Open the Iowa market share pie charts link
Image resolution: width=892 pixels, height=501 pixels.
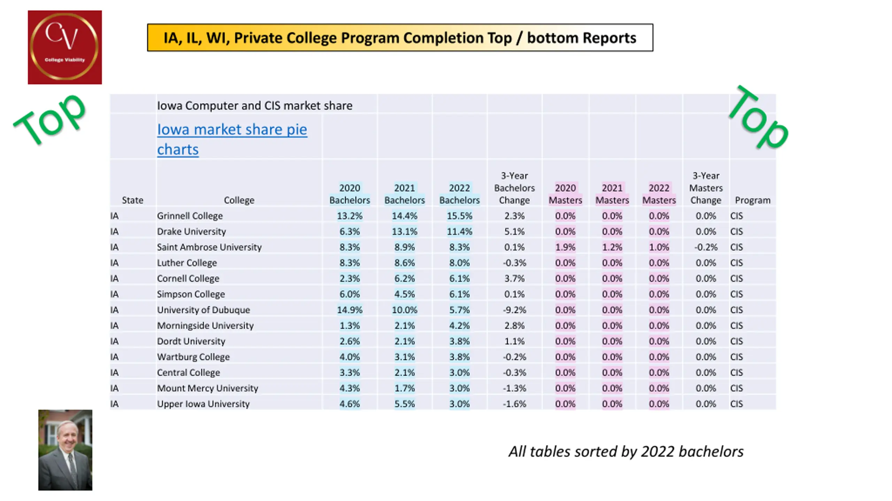[232, 140]
